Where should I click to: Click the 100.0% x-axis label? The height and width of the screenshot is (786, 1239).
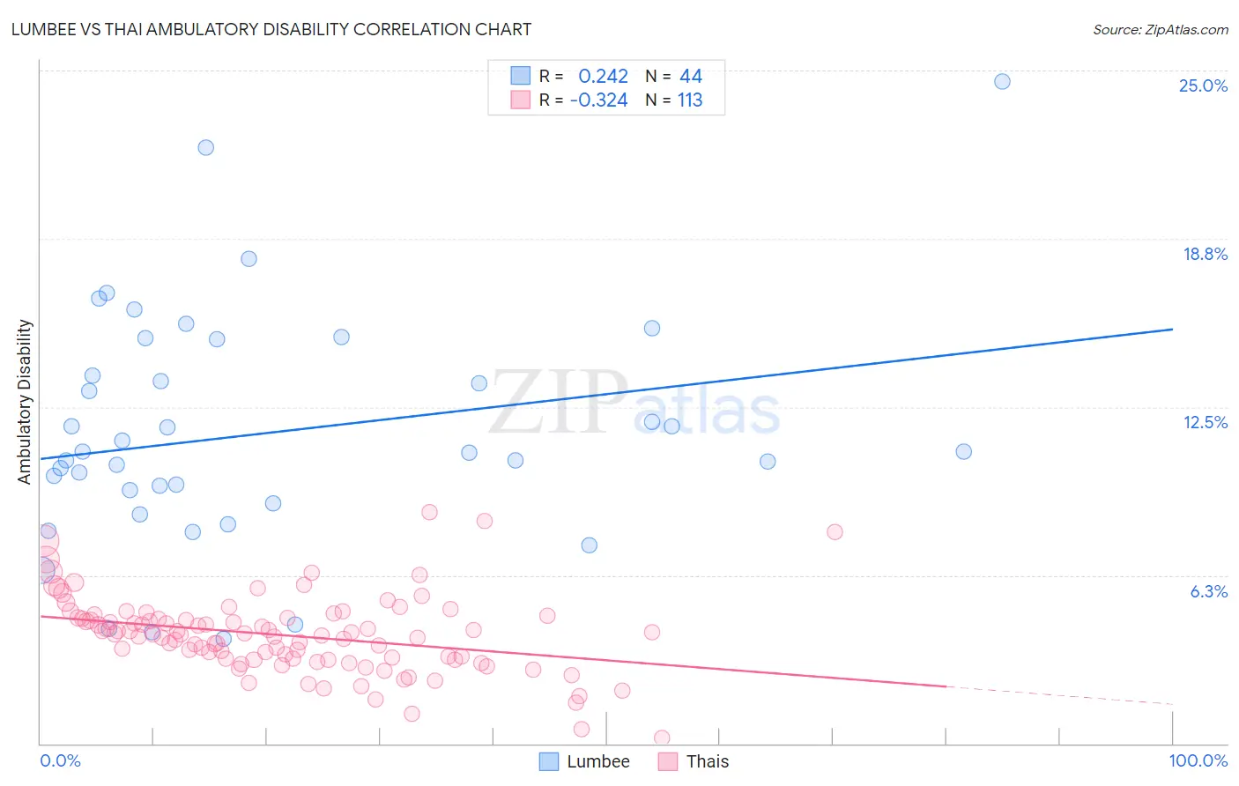(x=1198, y=760)
